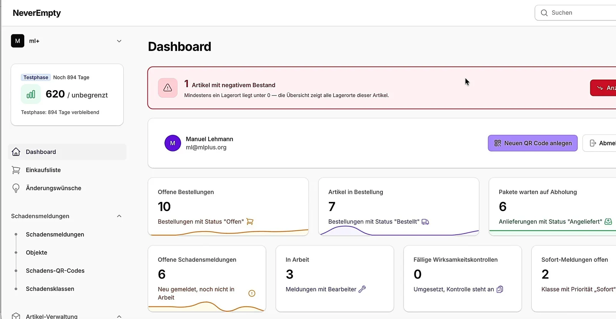This screenshot has height=319, width=616.
Task: Collapse the Schadensmeldungen section
Action: coord(119,216)
